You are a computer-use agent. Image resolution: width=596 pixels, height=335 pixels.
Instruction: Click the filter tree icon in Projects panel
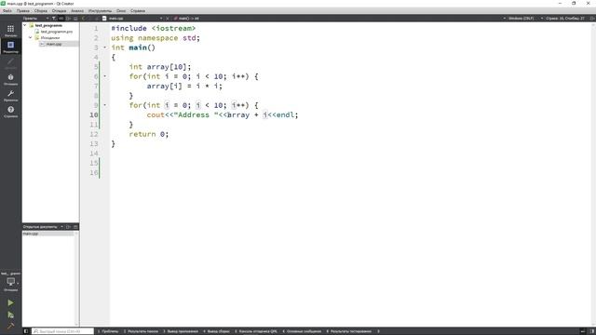(54, 19)
